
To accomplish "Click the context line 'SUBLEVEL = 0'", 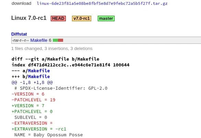I will pos(31,117).
